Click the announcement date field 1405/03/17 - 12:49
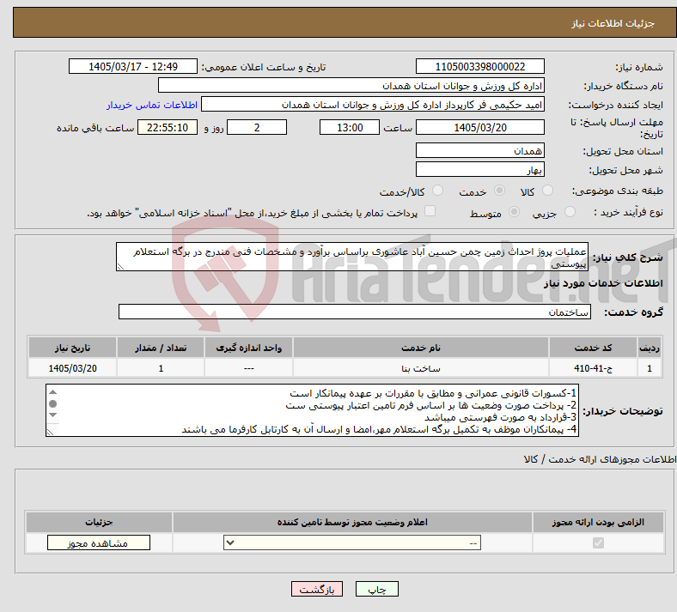Viewport: 677px width, 612px height. 133,66
